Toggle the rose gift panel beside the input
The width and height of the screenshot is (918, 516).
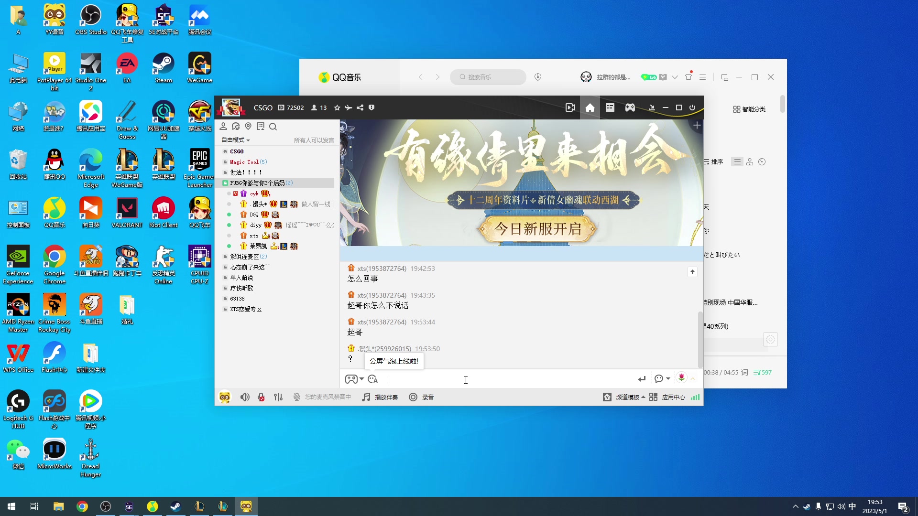point(681,378)
